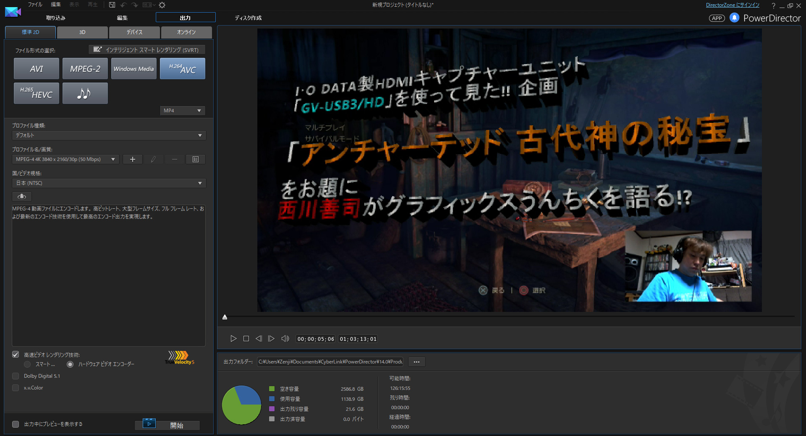Viewport: 806px width, 436px height.
Task: Step to the next frame
Action: 271,339
